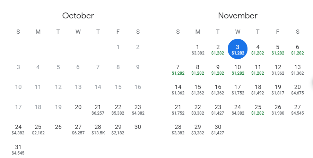Choose October 22 at $5,382

click(x=118, y=109)
